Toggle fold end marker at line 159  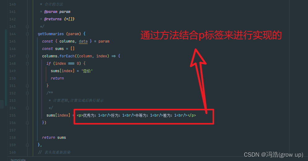(27, 145)
